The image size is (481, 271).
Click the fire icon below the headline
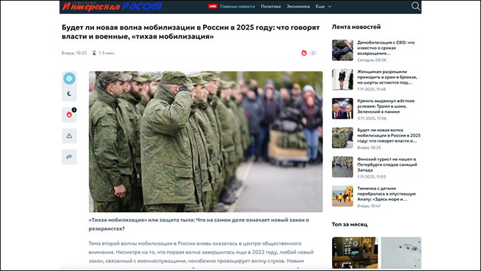[x=304, y=52]
